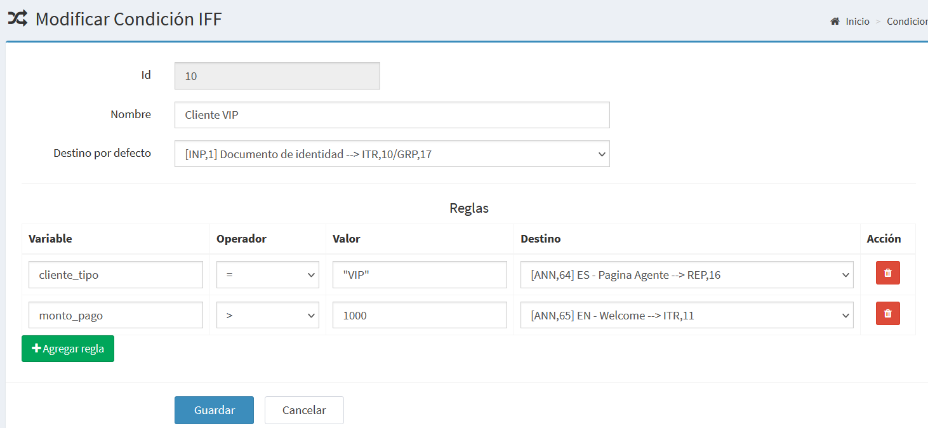Delete the cliente_tipo rule with its trash icon
The width and height of the screenshot is (928, 428).
[x=887, y=273]
